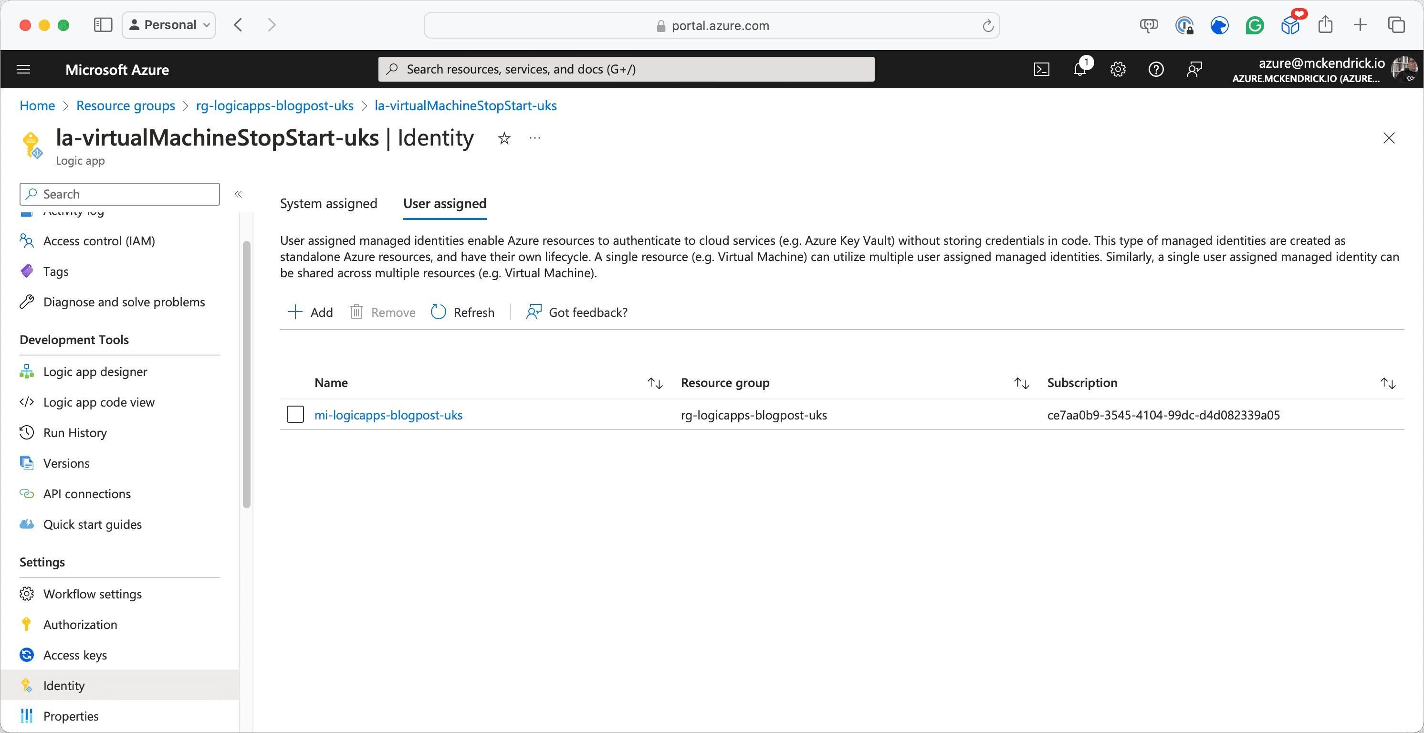Open the notifications bell
Screen dimensions: 1424x733
1079,69
